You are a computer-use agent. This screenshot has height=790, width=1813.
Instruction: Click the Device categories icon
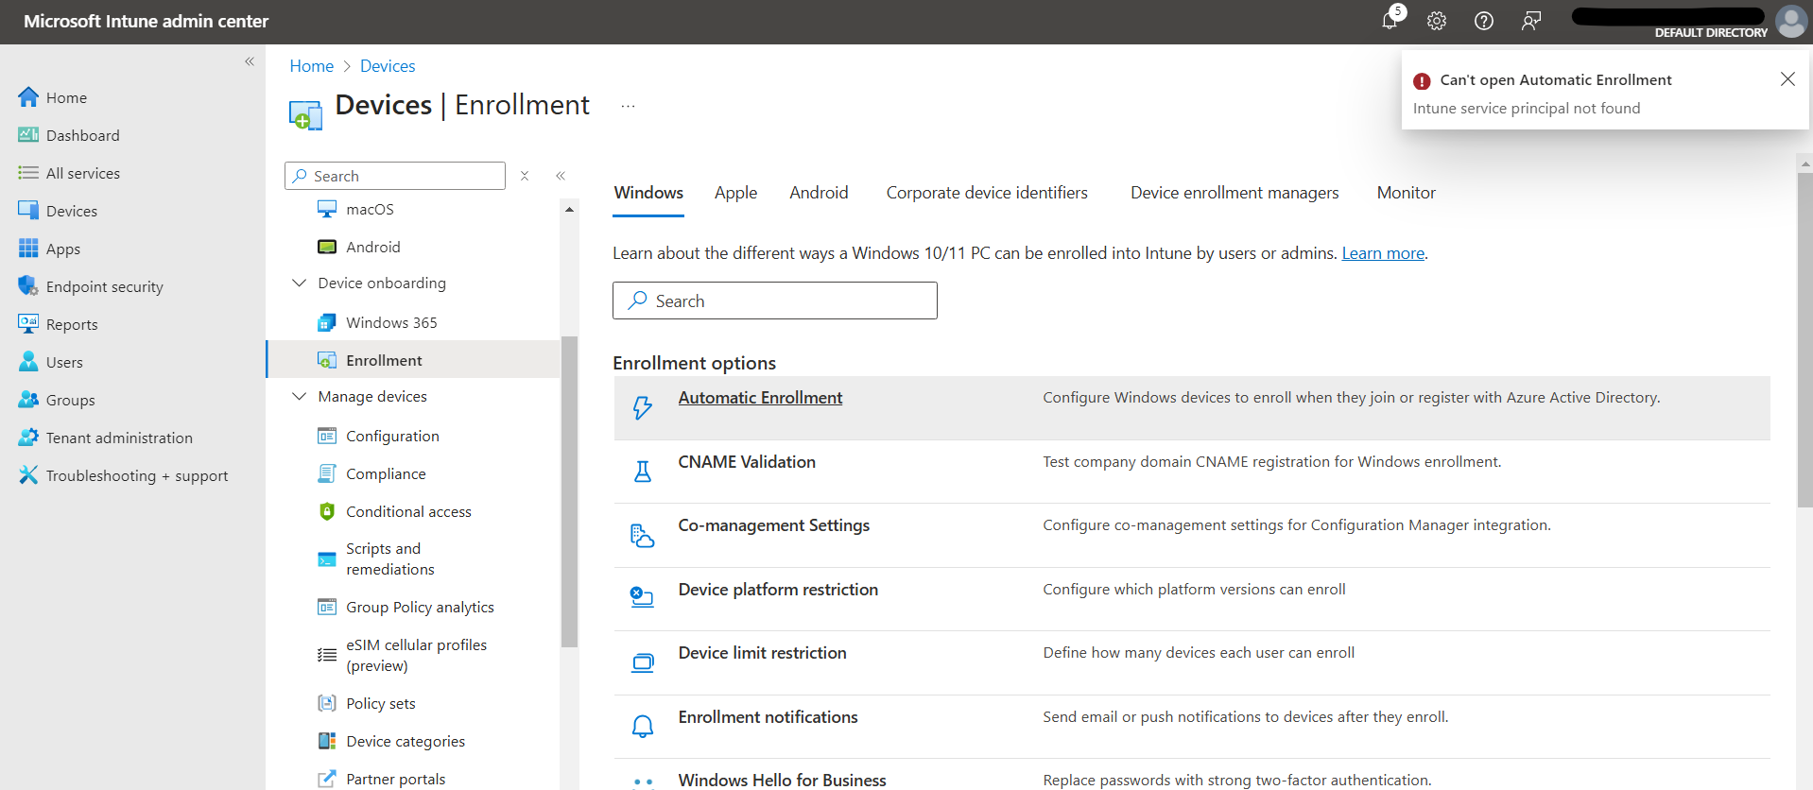point(327,741)
